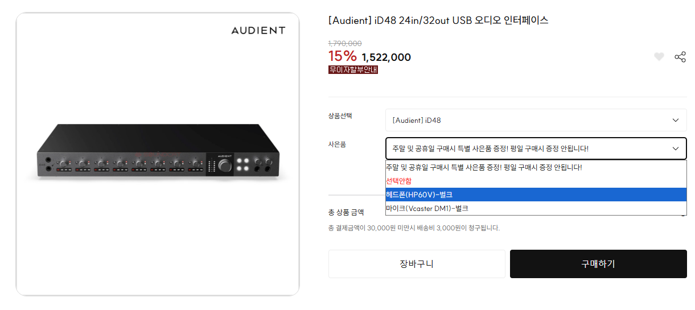Click the AUDIENT brand logo on image

tap(258, 31)
